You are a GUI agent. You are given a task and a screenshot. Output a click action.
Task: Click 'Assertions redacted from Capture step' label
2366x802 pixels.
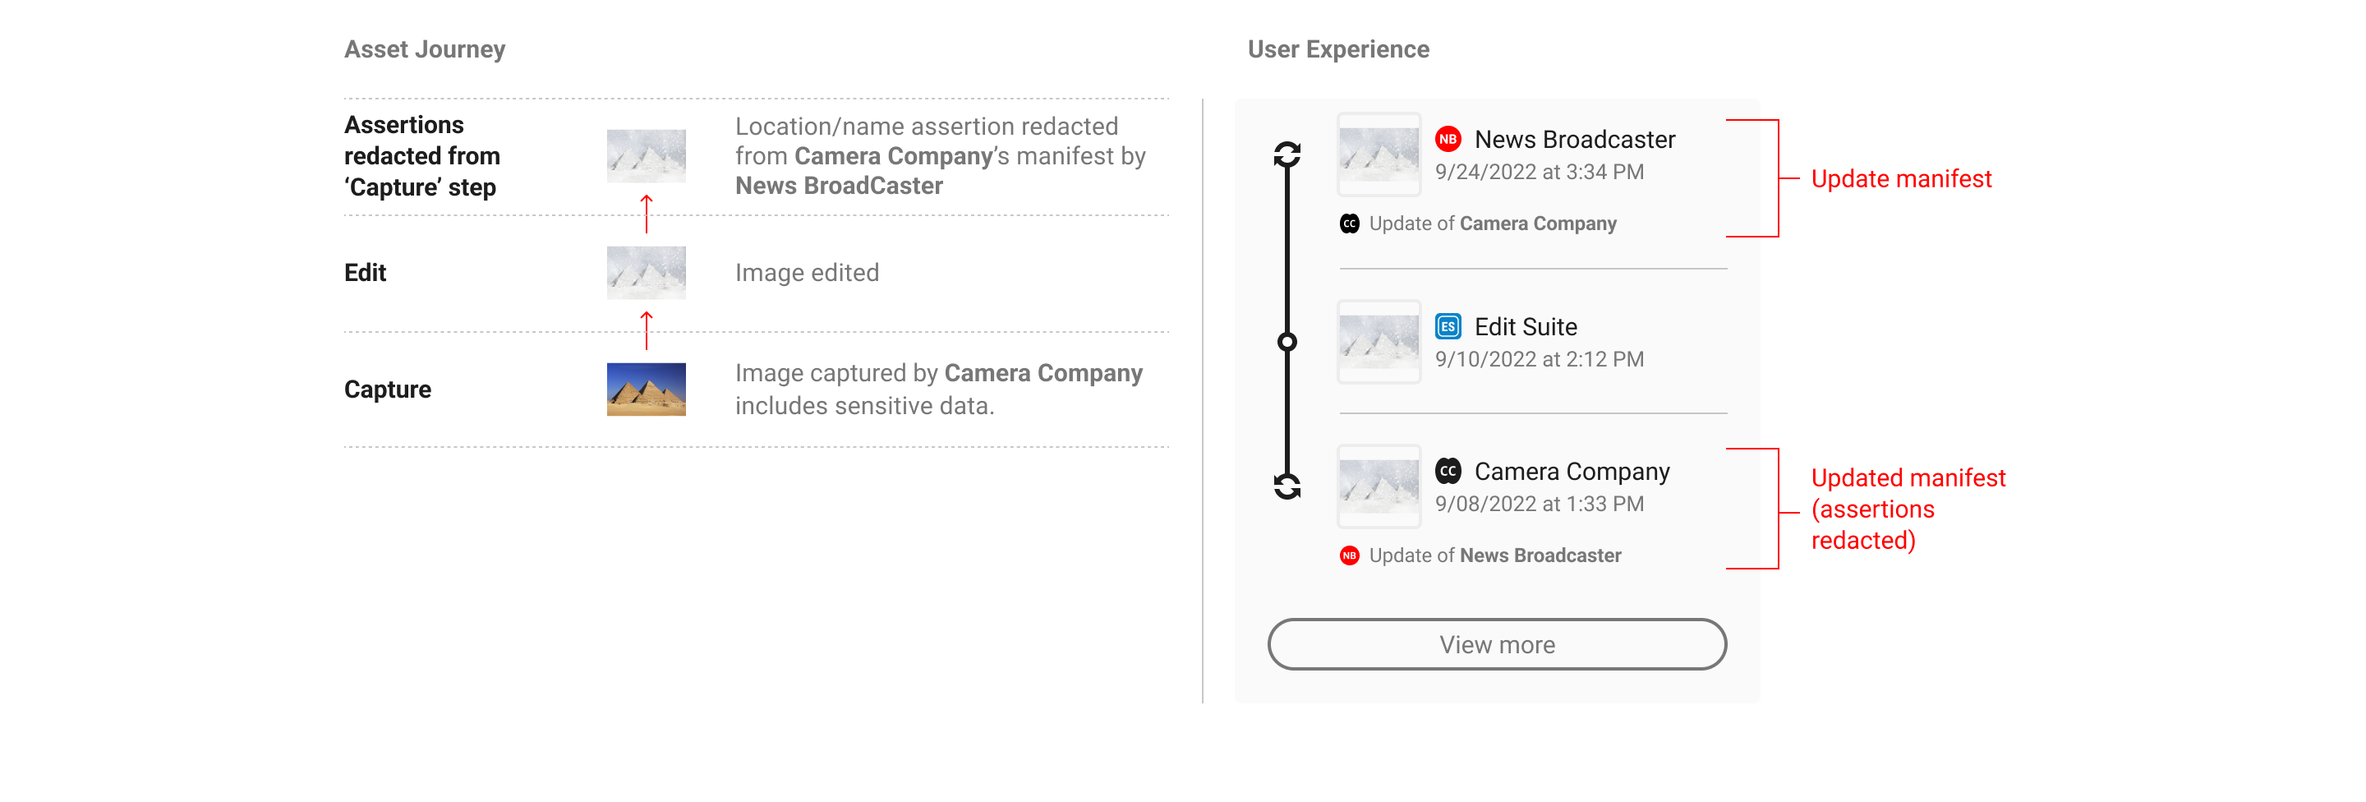click(421, 156)
